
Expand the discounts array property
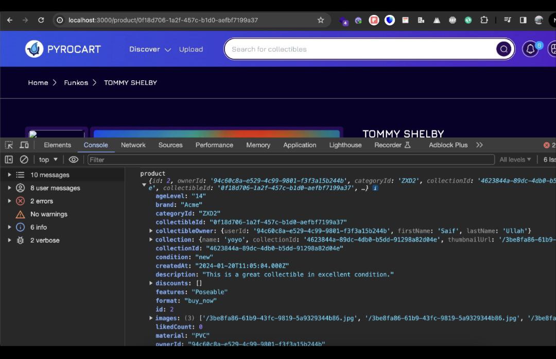pyautogui.click(x=151, y=283)
